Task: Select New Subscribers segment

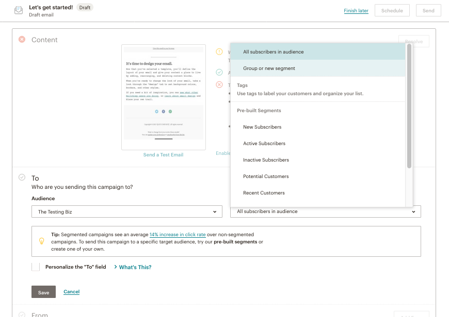Action: pyautogui.click(x=318, y=127)
